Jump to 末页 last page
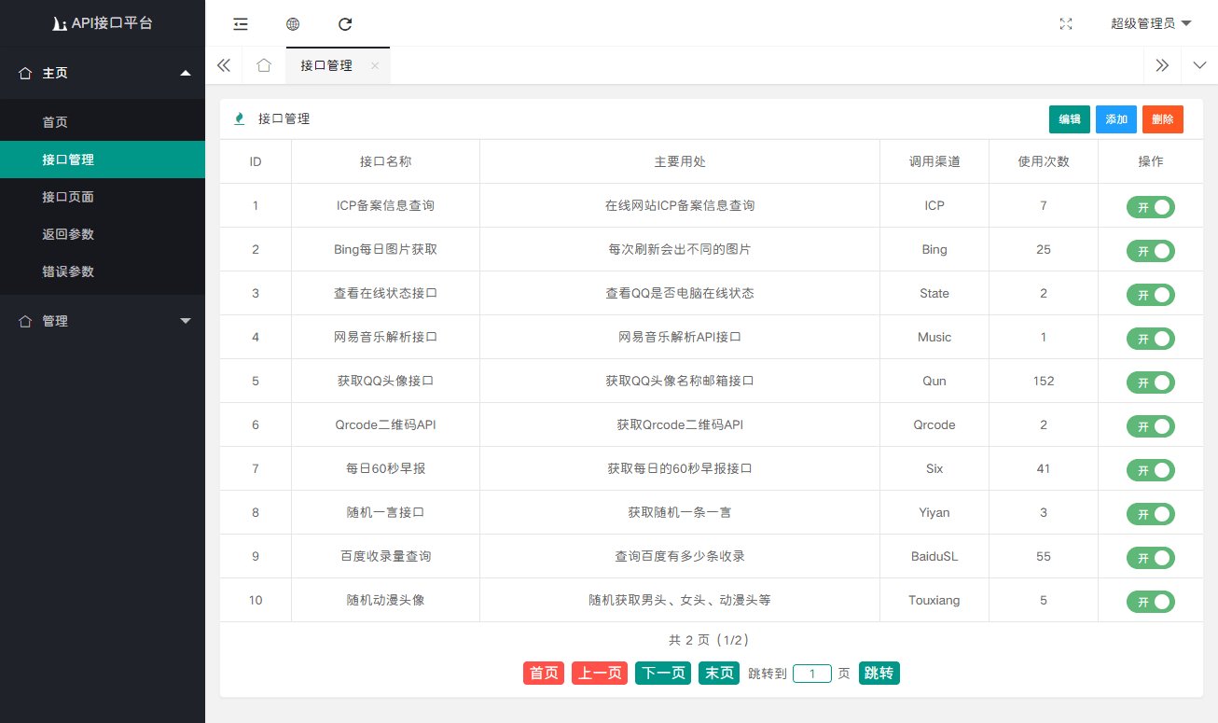Viewport: 1218px width, 723px height. click(719, 674)
